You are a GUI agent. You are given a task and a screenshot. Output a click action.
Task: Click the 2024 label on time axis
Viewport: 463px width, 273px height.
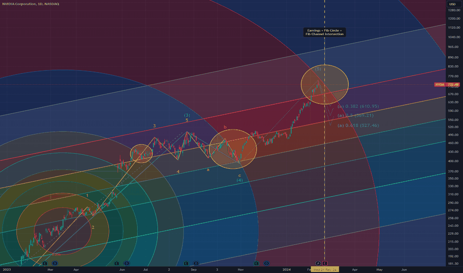pyautogui.click(x=287, y=270)
